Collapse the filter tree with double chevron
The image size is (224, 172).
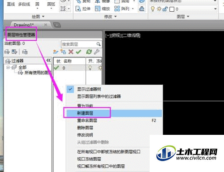48,60
